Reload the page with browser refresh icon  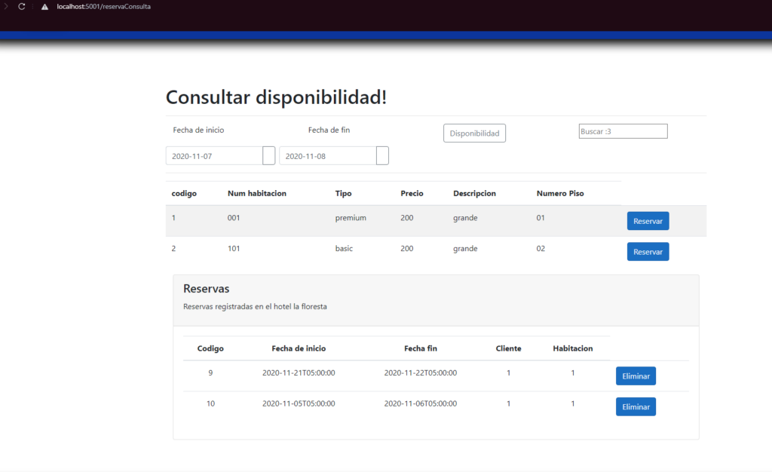tap(22, 6)
